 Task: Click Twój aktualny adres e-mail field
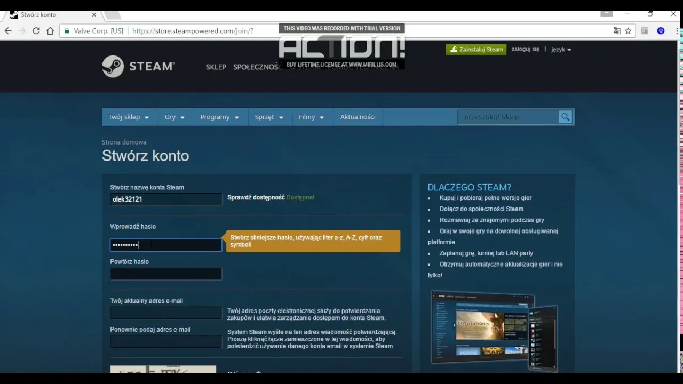click(x=166, y=313)
